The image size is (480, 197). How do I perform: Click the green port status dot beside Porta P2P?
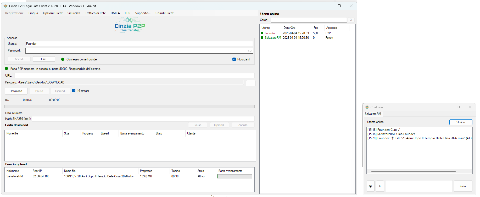pos(7,69)
